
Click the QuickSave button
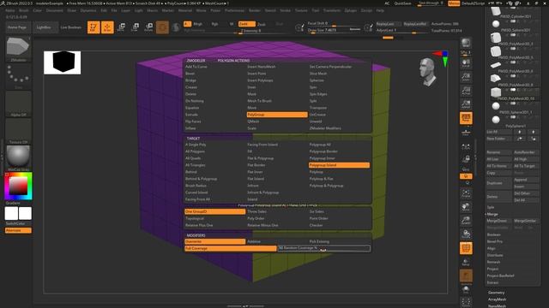(402, 3)
